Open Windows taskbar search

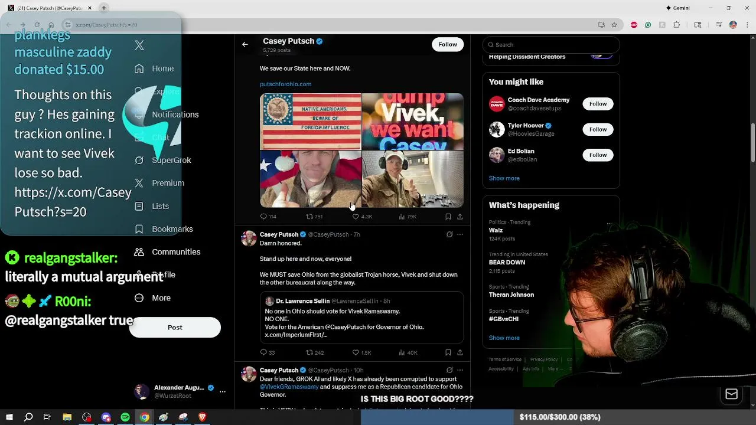(x=28, y=417)
